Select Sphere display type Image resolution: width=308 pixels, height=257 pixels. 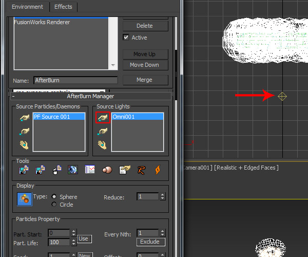pyautogui.click(x=54, y=196)
